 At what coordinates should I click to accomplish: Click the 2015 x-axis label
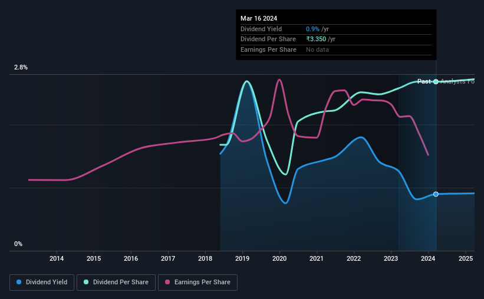[x=94, y=258]
